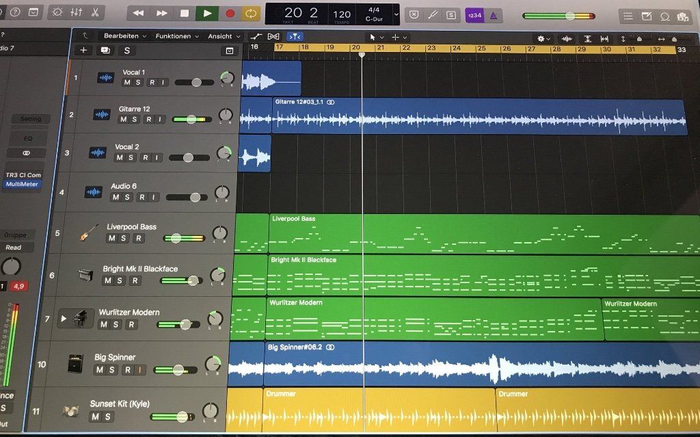The width and height of the screenshot is (700, 437).
Task: Click the Liverpool Bass instrument icon
Action: (86, 233)
